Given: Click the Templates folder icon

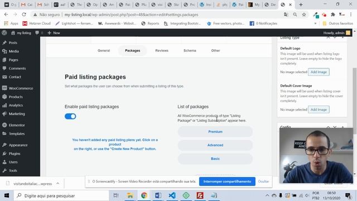Looking at the screenshot, I should [4, 133].
